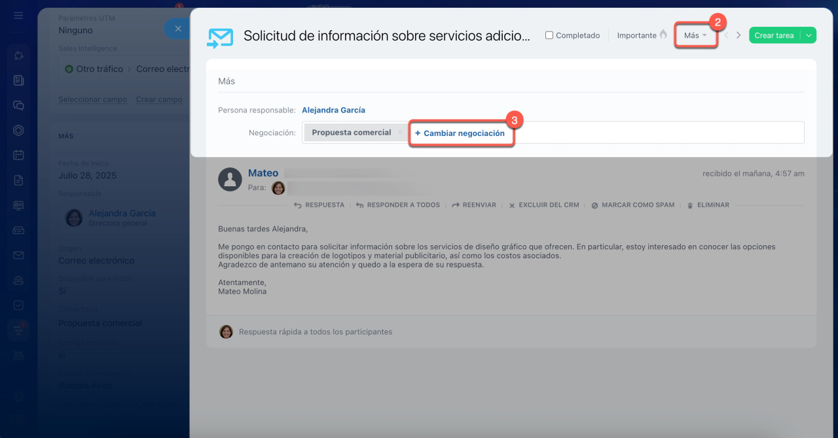Expand the Más dropdown
This screenshot has width=838, height=438.
[x=695, y=35]
